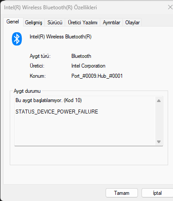
Task: Click the device status scroll-down arrow
Action: click(159, 142)
